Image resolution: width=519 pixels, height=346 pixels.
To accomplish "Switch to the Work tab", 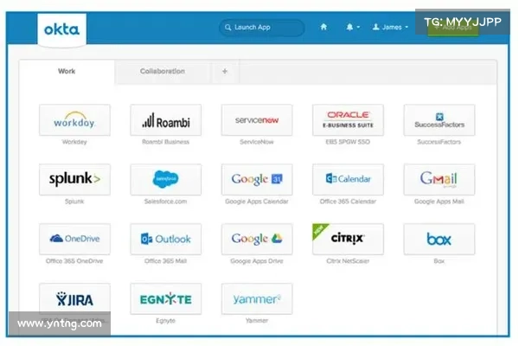I will 67,71.
